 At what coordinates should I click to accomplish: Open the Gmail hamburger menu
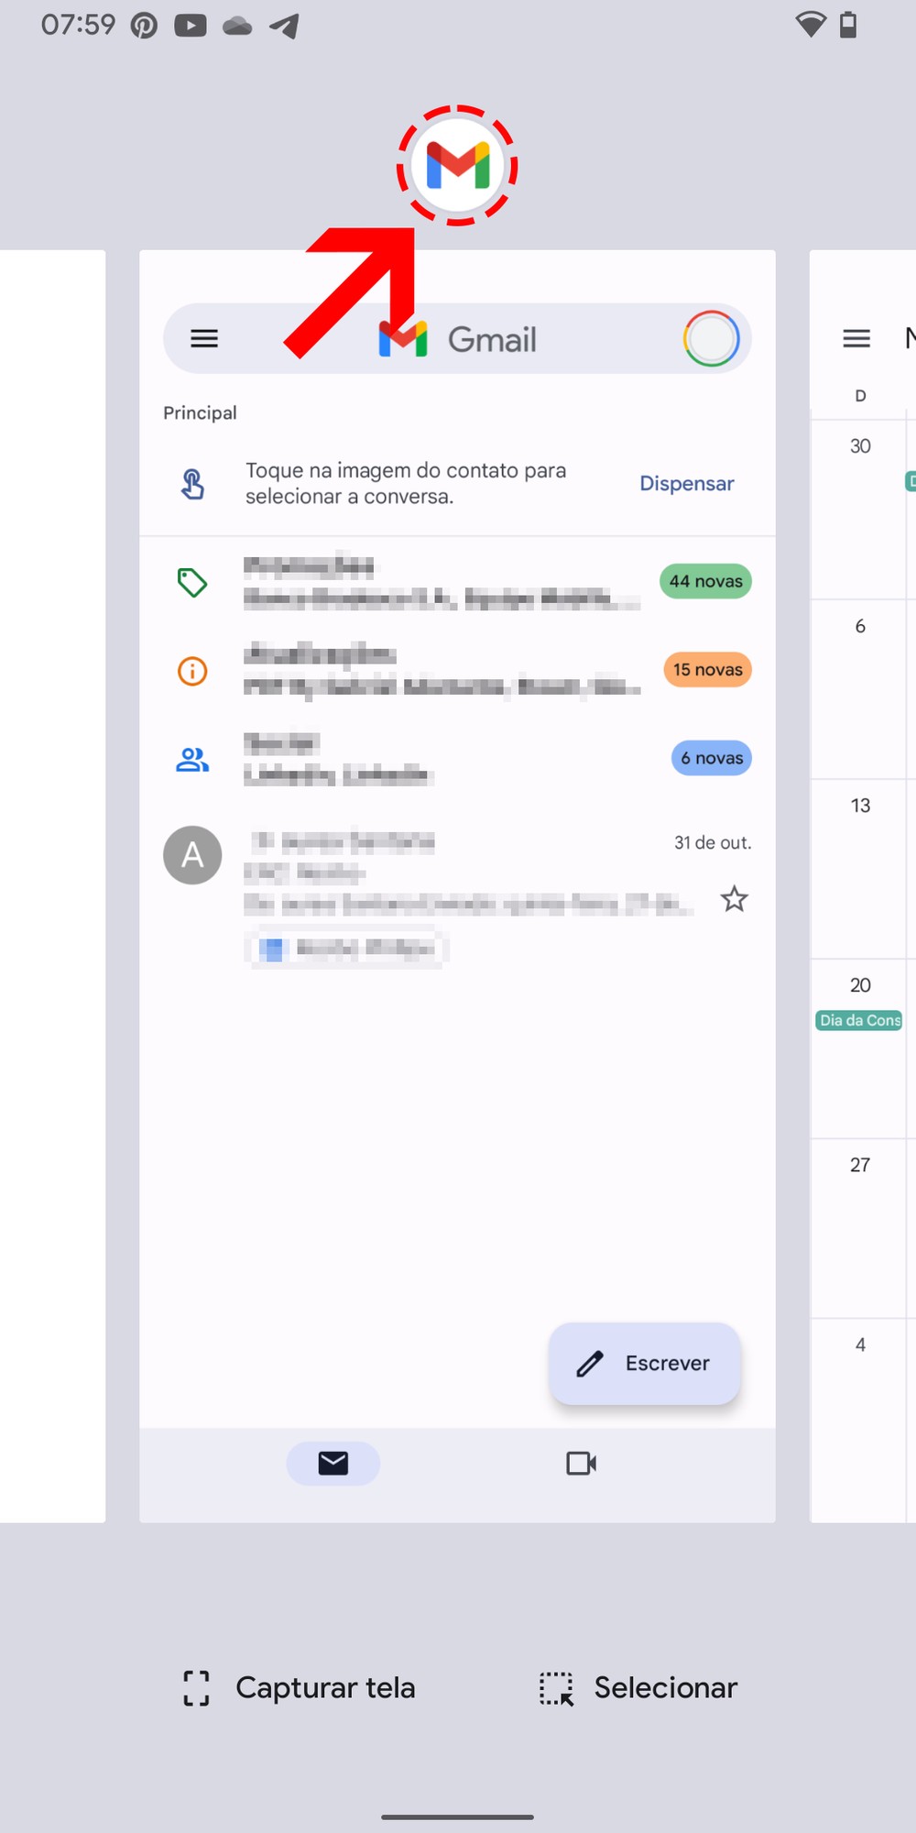(204, 339)
